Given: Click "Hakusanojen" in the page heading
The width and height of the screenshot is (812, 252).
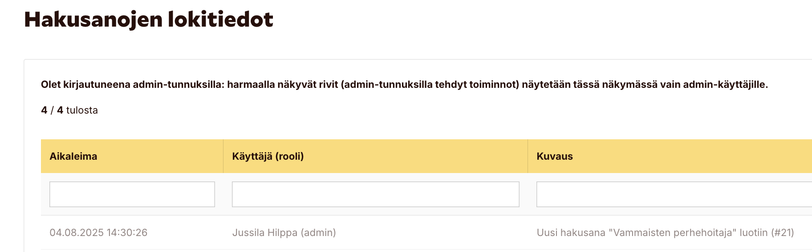Looking at the screenshot, I should (x=93, y=20).
